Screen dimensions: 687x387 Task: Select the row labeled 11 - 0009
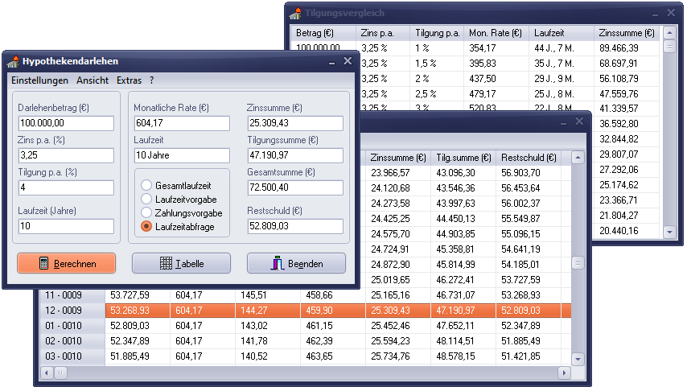coord(306,295)
